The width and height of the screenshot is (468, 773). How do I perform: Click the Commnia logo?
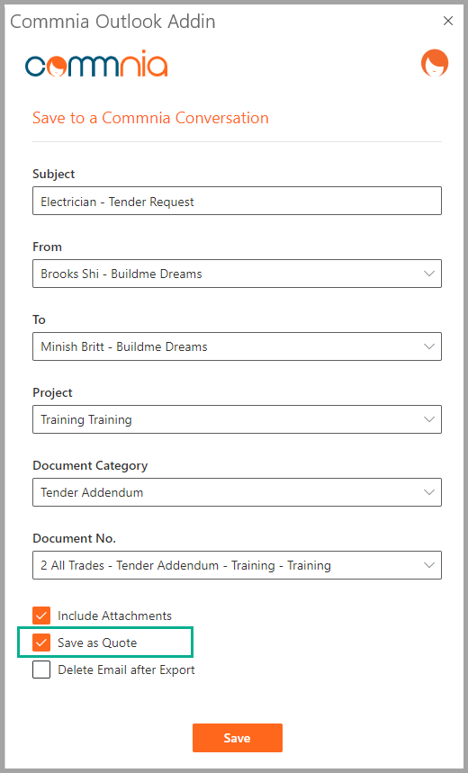(x=96, y=63)
